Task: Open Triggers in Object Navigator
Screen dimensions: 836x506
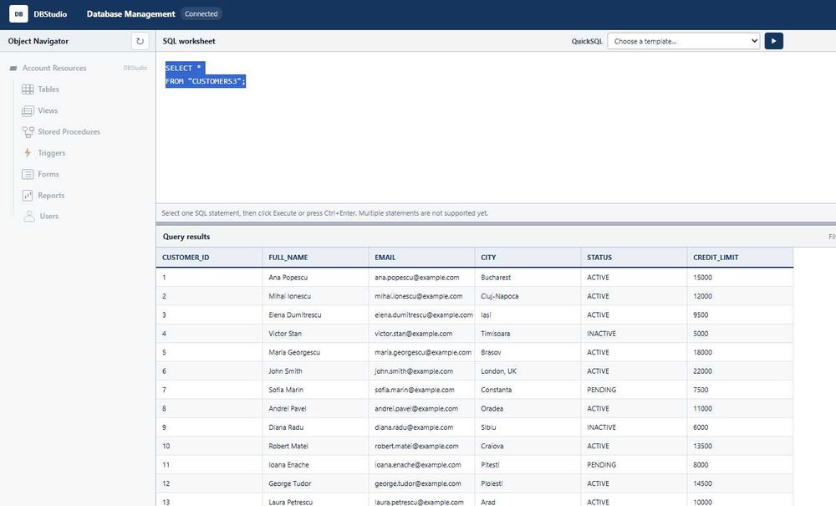Action: [x=51, y=153]
